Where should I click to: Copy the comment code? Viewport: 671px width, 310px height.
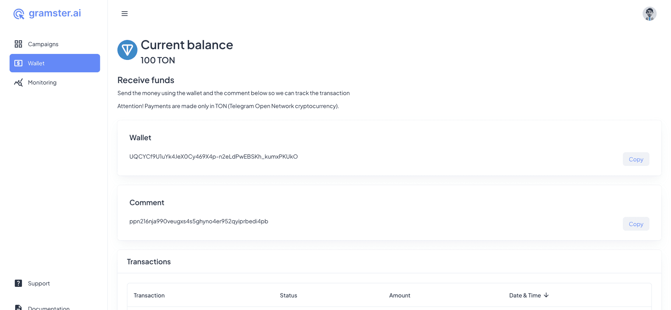click(636, 224)
